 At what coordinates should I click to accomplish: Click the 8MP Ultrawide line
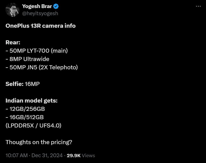coord(27,59)
